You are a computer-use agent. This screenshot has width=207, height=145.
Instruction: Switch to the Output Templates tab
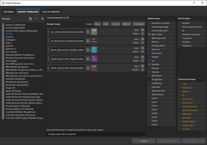(x=28, y=12)
